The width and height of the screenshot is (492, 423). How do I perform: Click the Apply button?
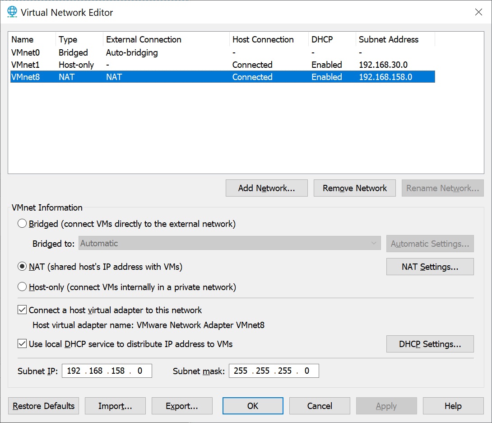coord(386,406)
